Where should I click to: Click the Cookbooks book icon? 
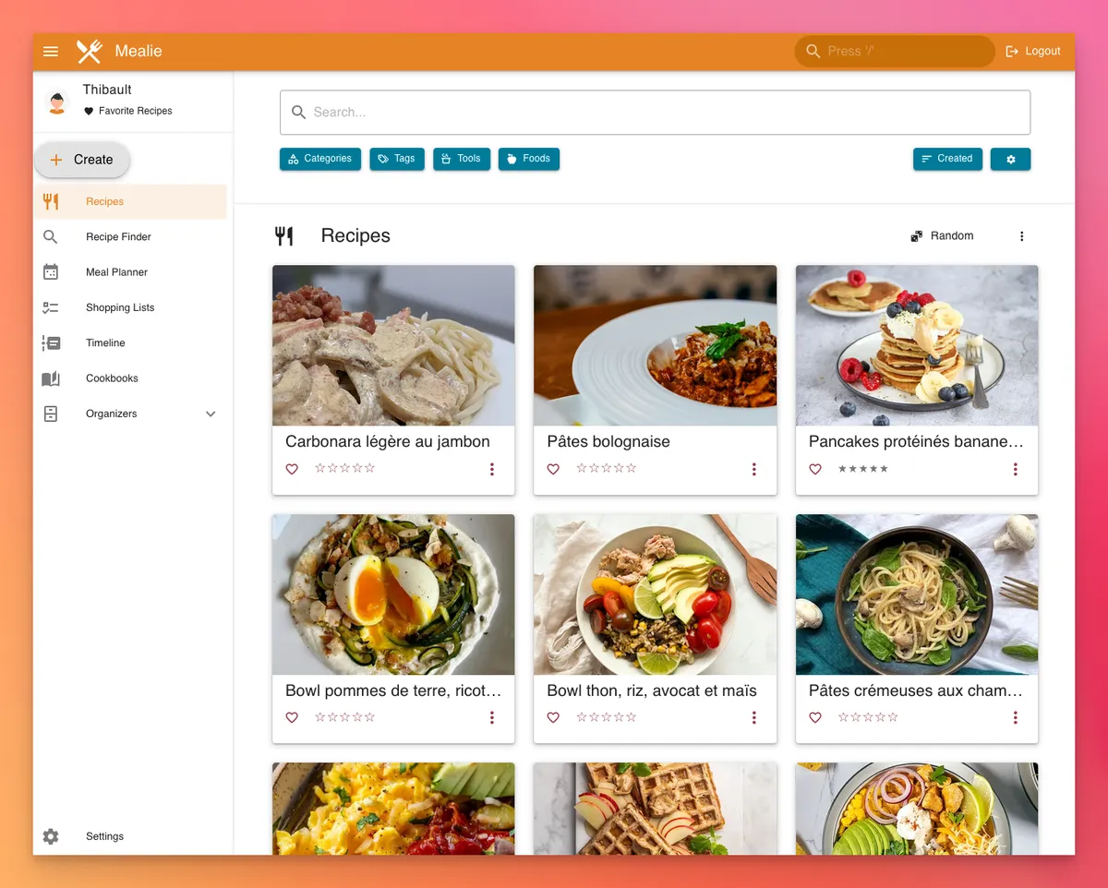(x=51, y=378)
